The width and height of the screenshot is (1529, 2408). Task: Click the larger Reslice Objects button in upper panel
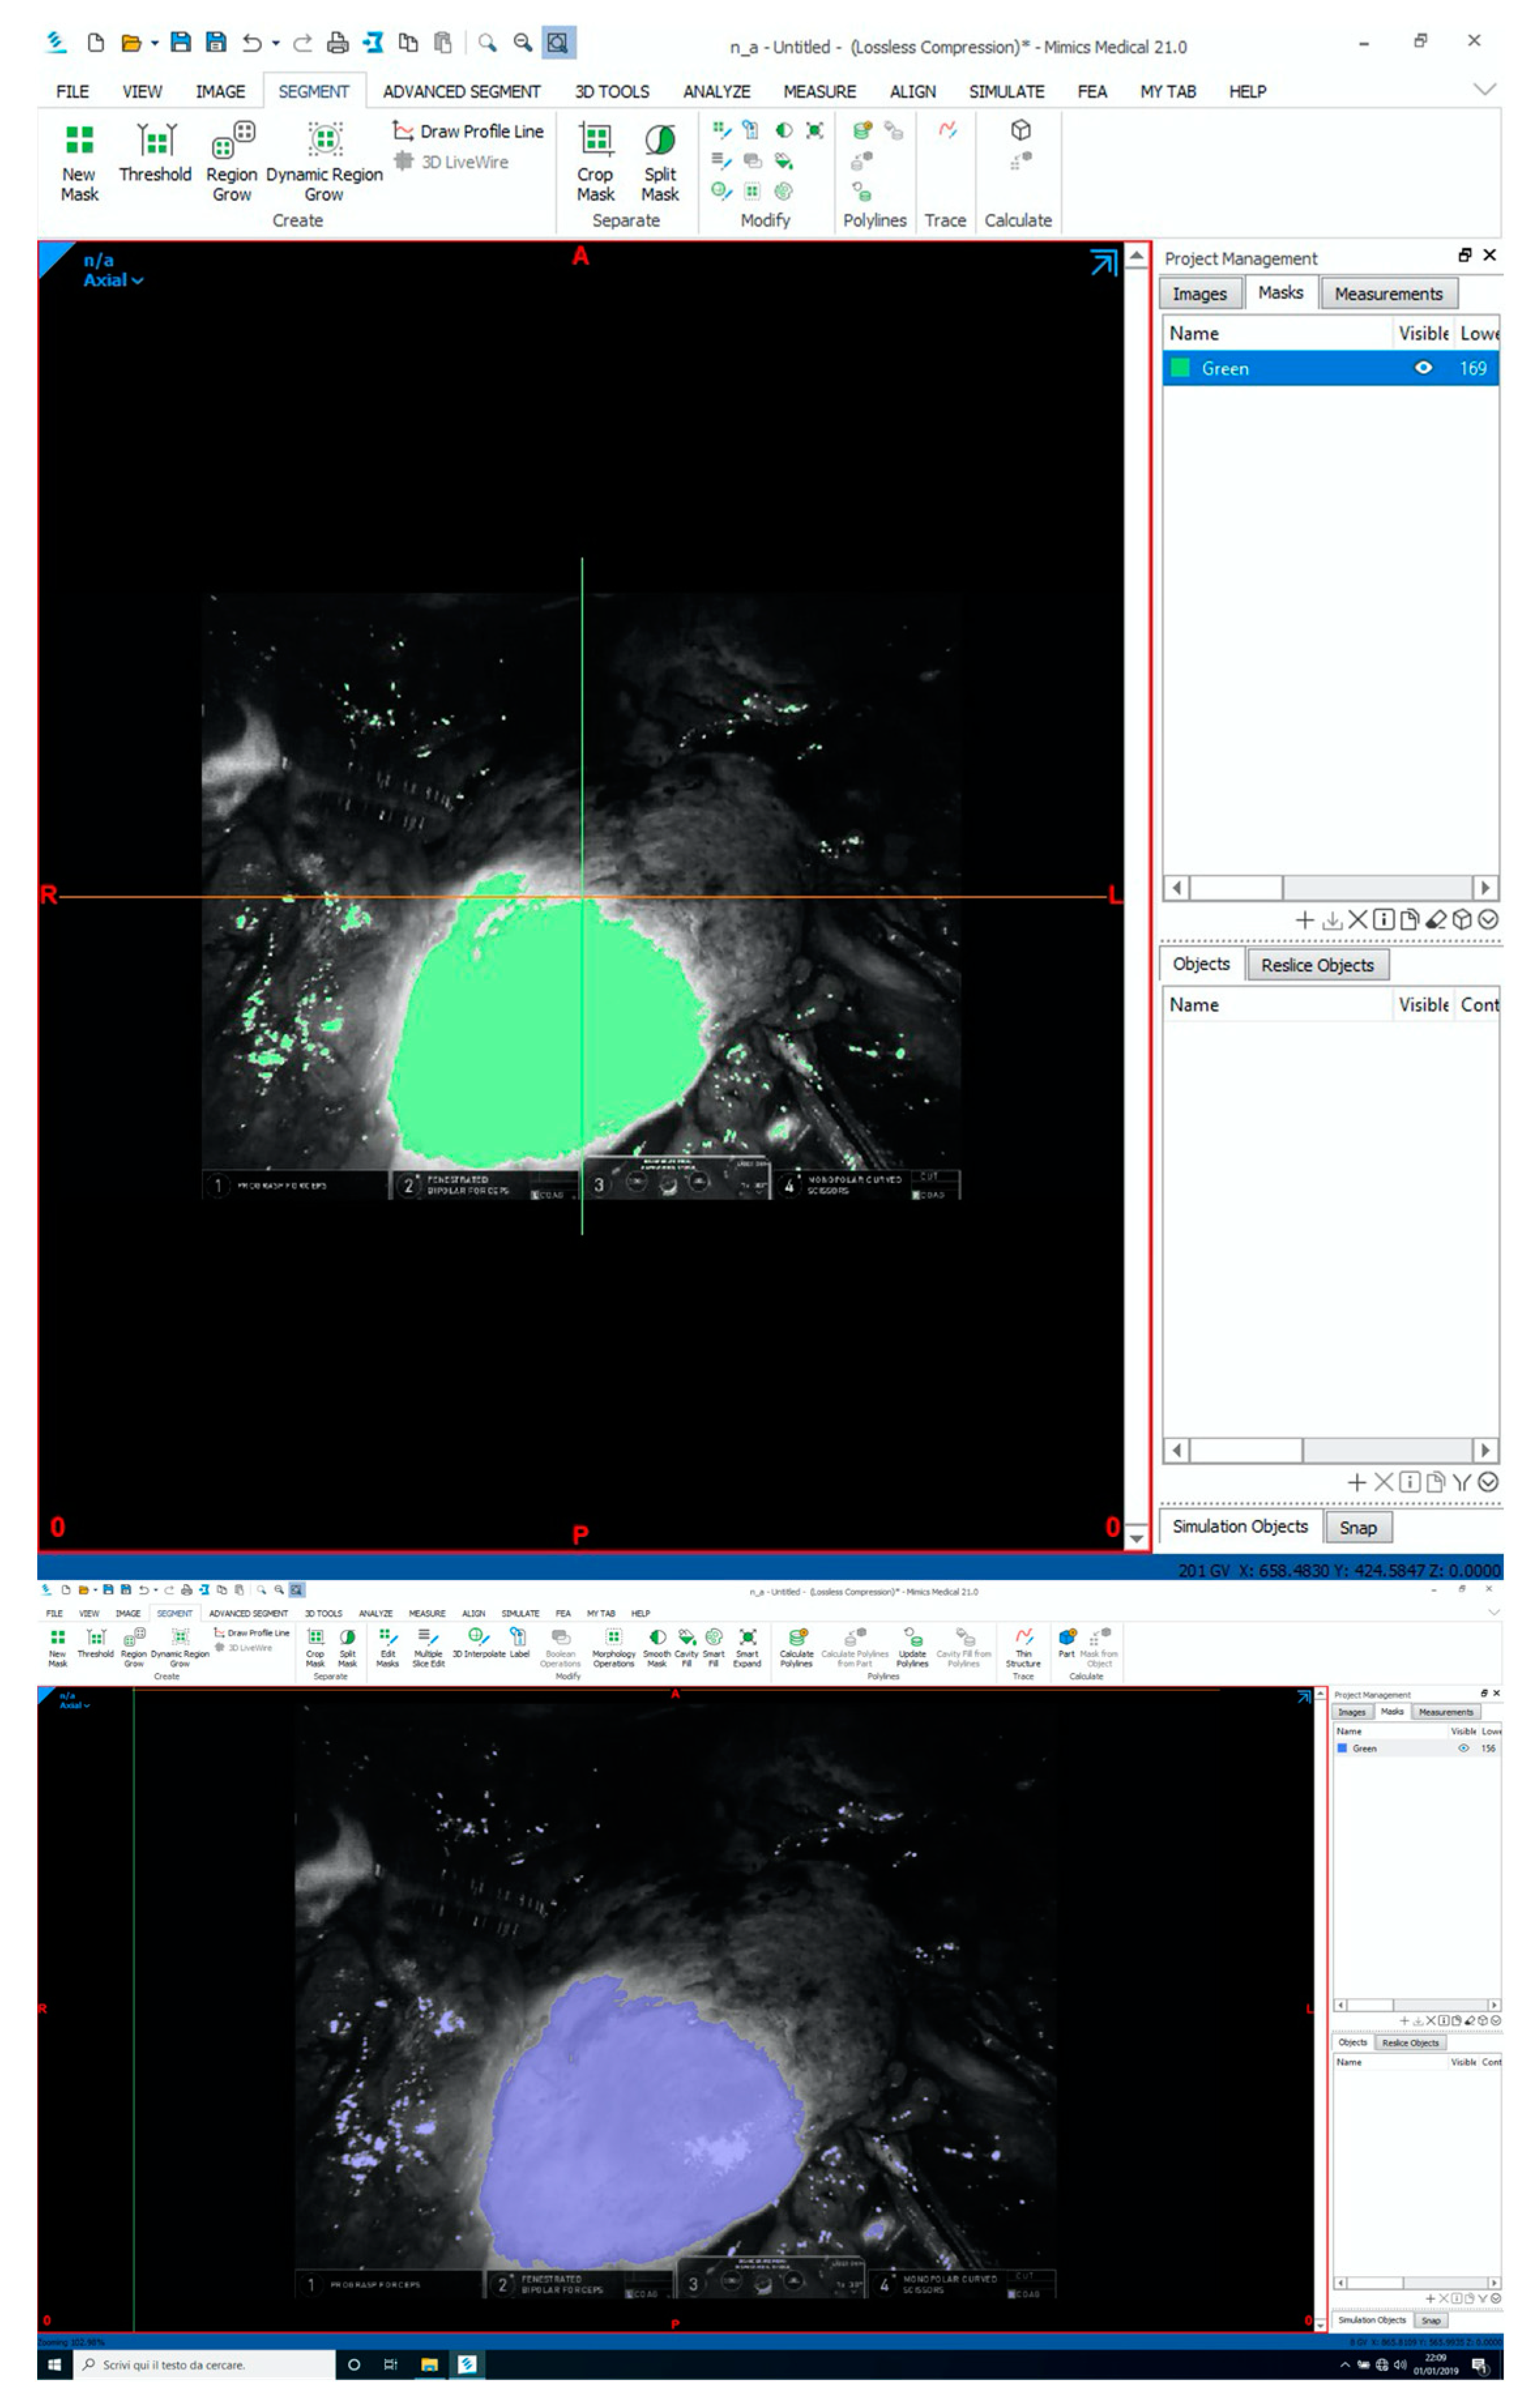click(1317, 966)
